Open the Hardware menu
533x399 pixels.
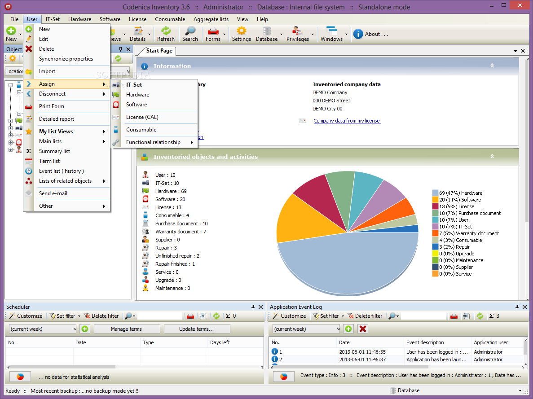click(x=79, y=19)
